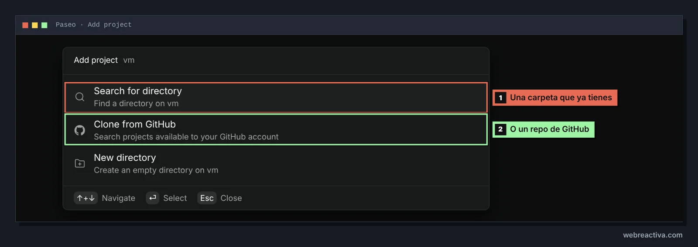The height and width of the screenshot is (247, 698).
Task: Click the Close hint label
Action: click(x=231, y=198)
